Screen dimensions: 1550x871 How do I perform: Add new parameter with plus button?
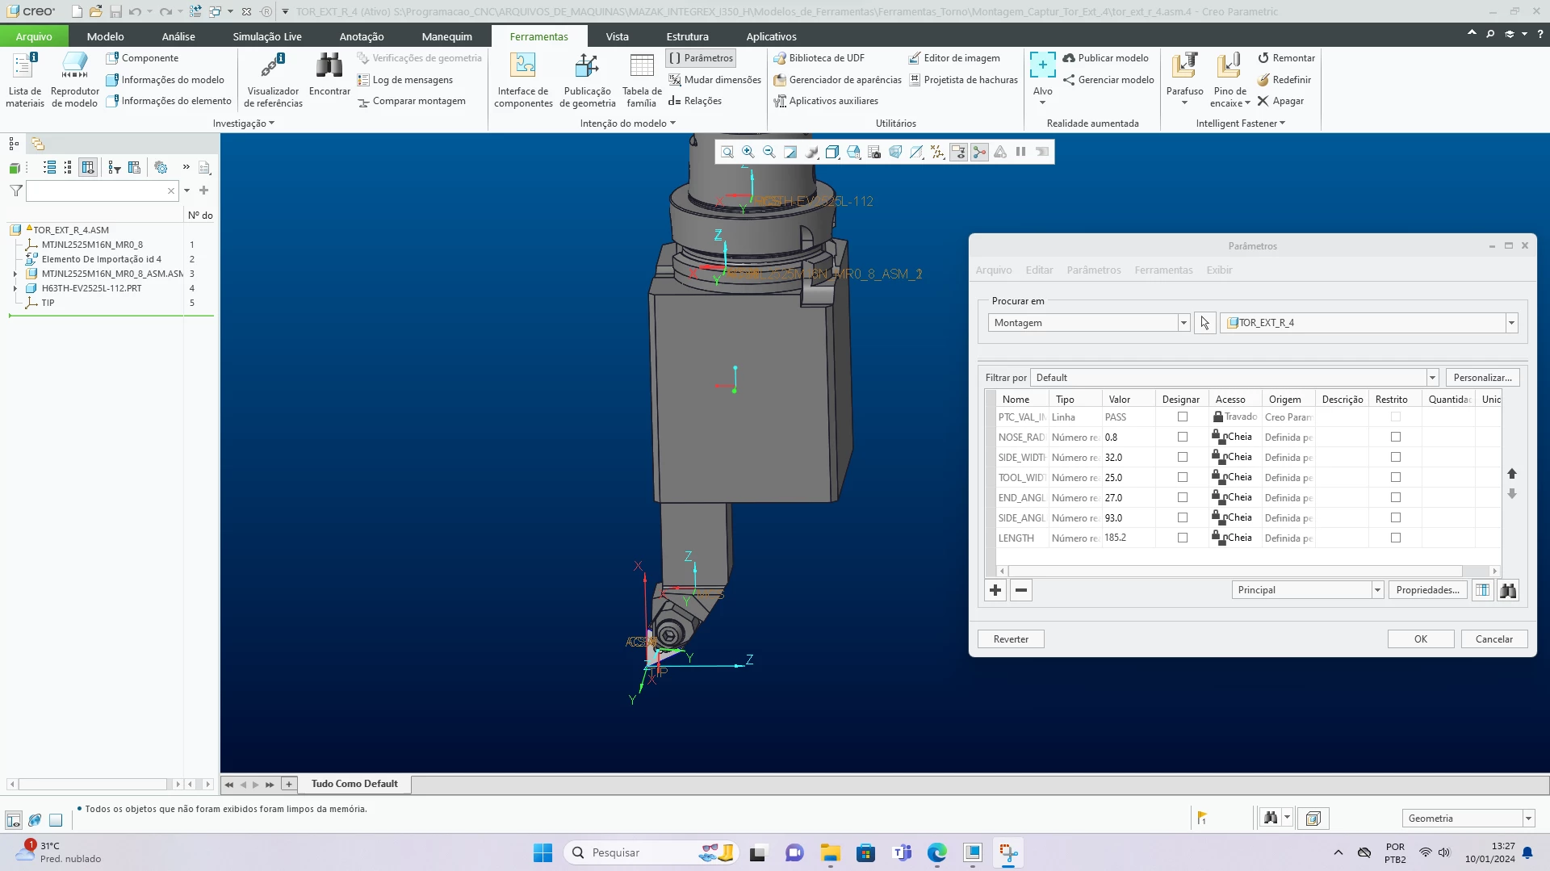pos(995,590)
